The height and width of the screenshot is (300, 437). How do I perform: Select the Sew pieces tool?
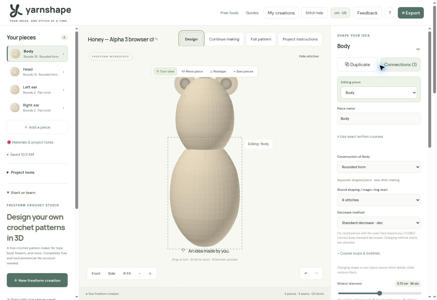point(243,71)
